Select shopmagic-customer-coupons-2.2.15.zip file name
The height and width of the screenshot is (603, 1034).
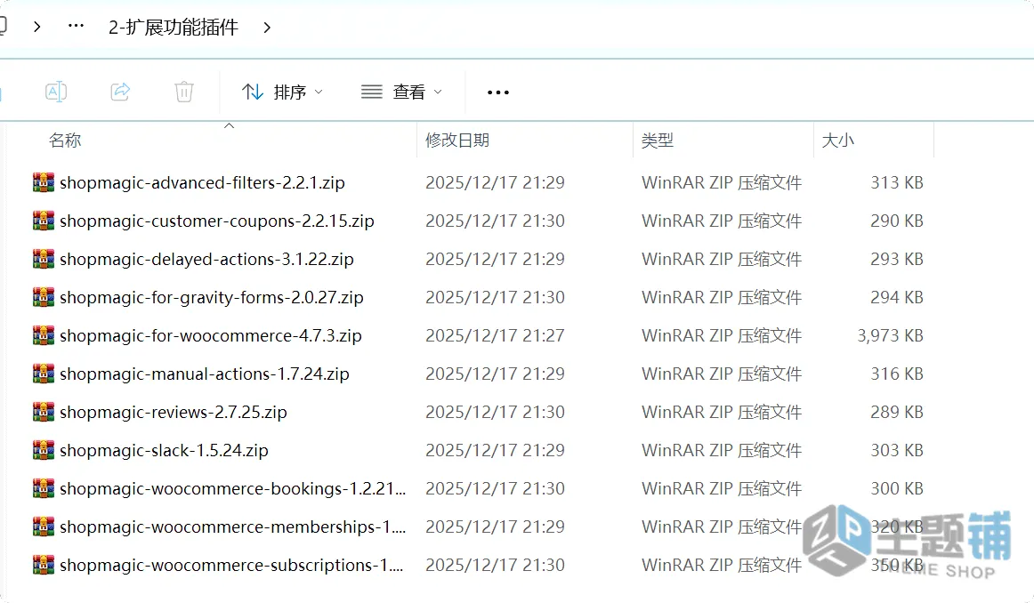[217, 221]
